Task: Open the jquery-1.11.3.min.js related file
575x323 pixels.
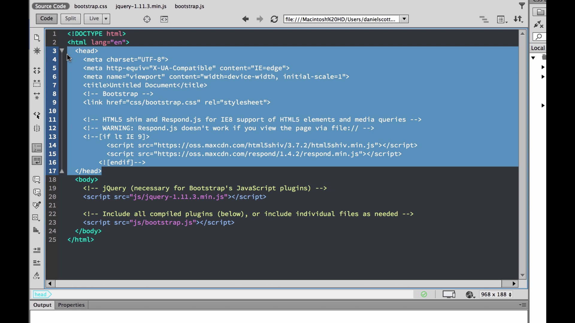Action: [141, 6]
